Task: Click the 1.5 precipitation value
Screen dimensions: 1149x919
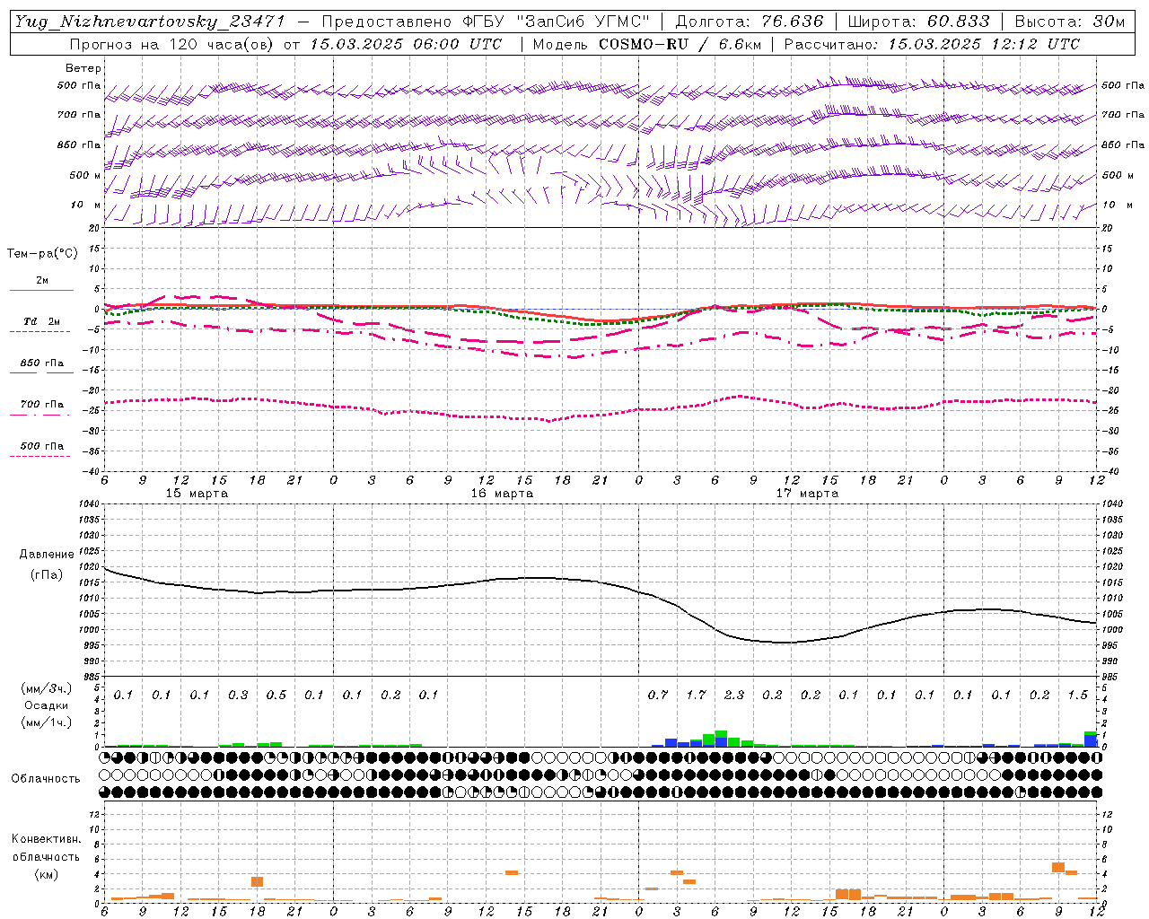Action: (1078, 695)
